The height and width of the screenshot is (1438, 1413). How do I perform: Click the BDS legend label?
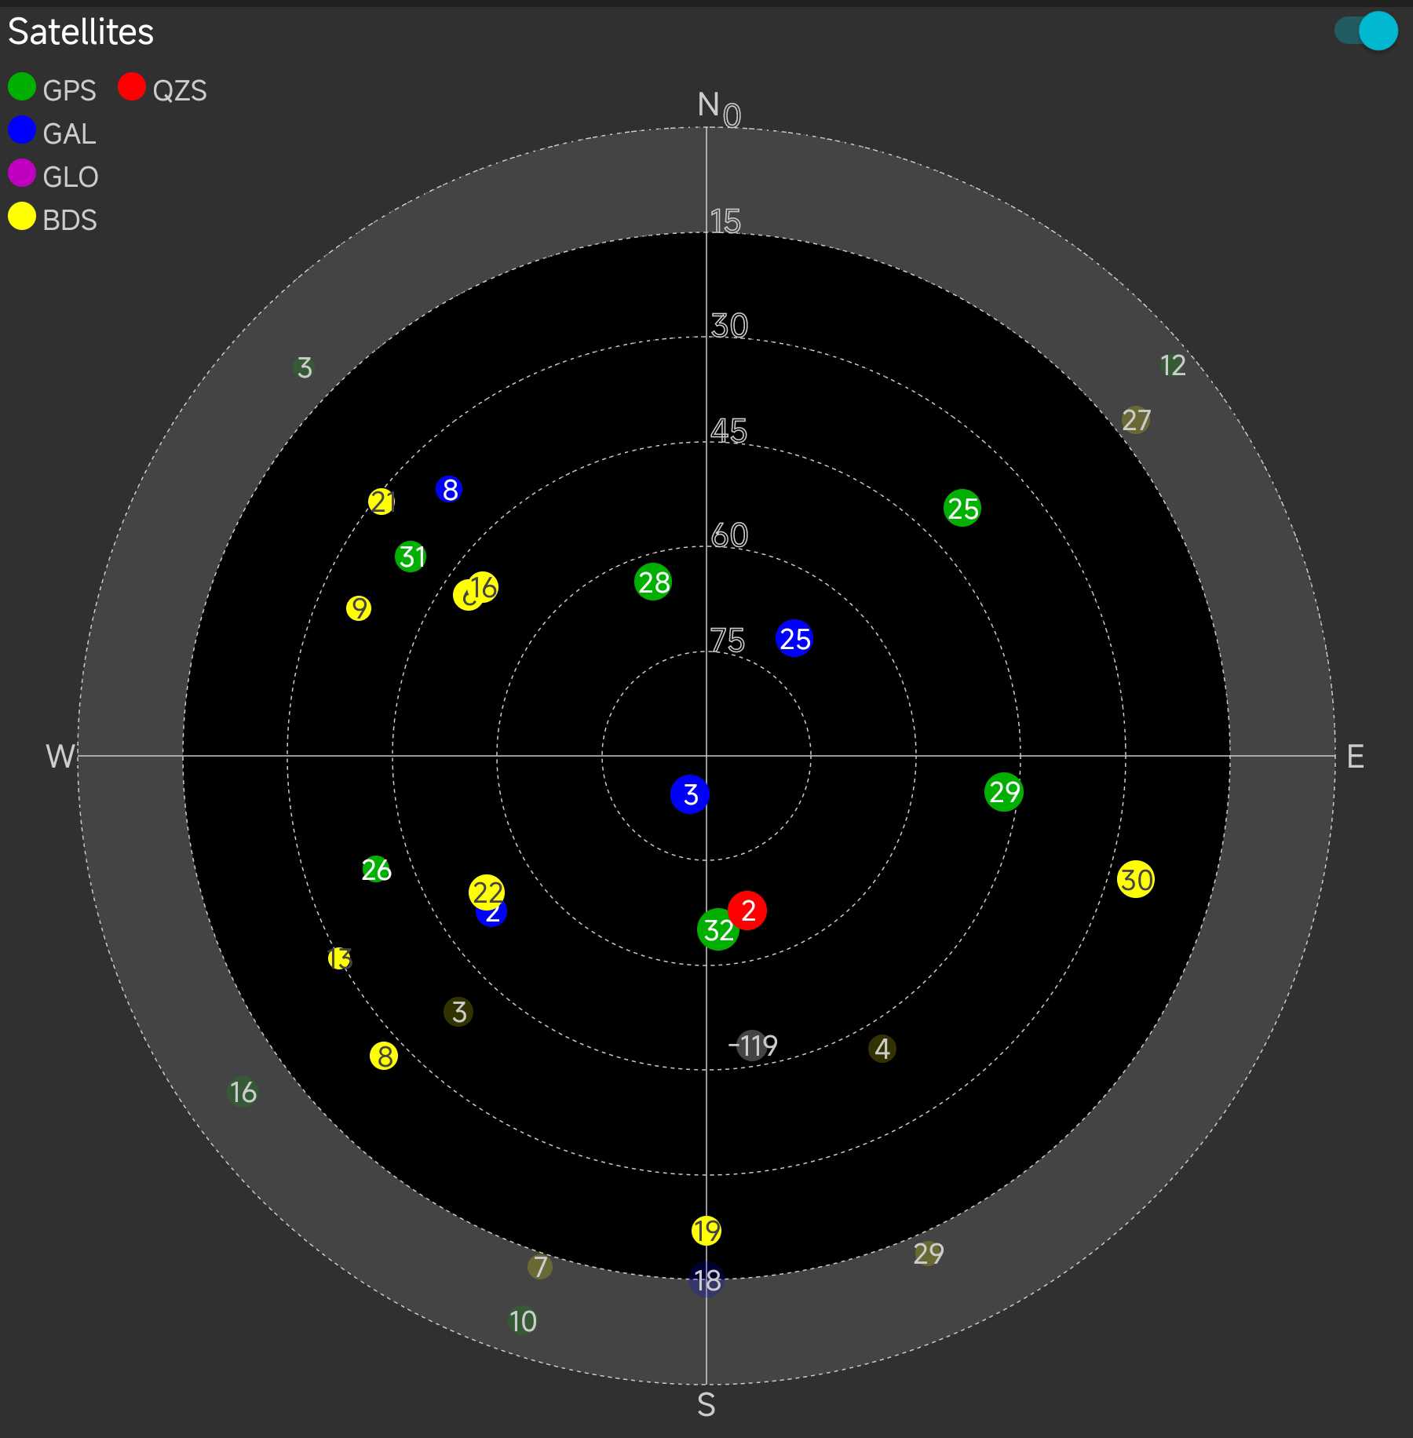(70, 221)
